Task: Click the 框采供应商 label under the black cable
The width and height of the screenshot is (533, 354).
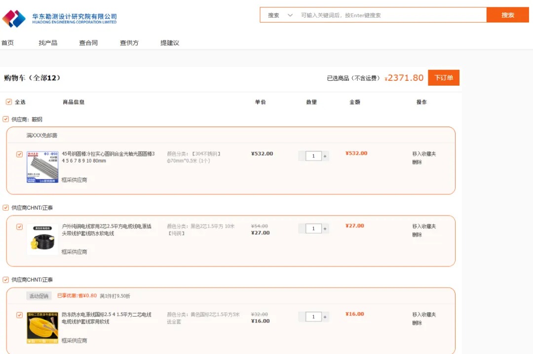Action: click(x=74, y=252)
